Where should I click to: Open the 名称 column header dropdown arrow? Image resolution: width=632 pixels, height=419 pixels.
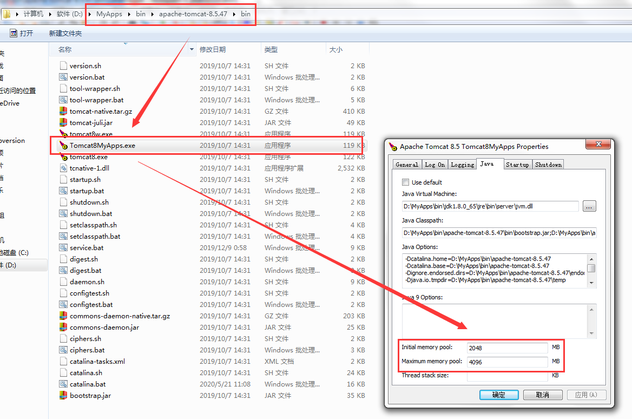[192, 50]
